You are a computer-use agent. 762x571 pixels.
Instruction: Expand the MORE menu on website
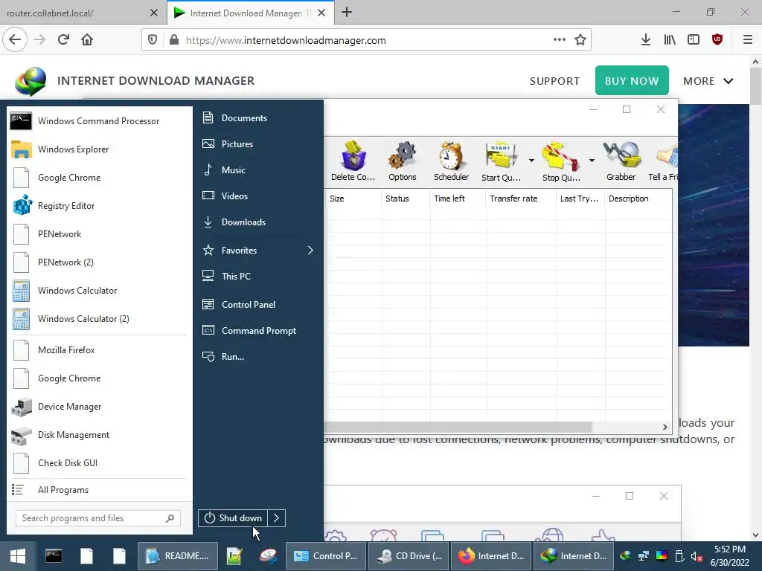point(708,81)
